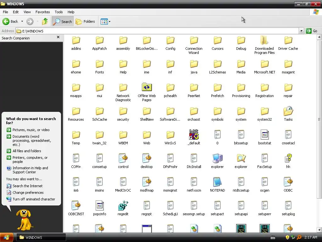Toggle the Folders pane button
The width and height of the screenshot is (322, 242).
pos(85,21)
